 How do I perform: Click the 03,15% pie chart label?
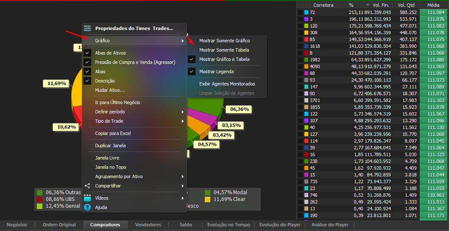pos(231,125)
